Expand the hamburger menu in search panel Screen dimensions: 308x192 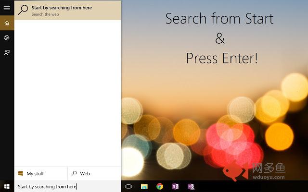point(7,8)
